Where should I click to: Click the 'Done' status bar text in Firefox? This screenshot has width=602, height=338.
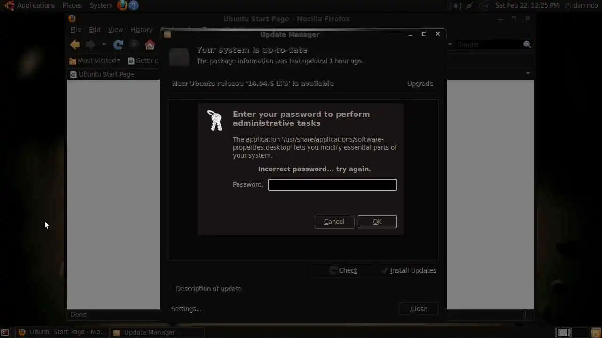click(79, 315)
